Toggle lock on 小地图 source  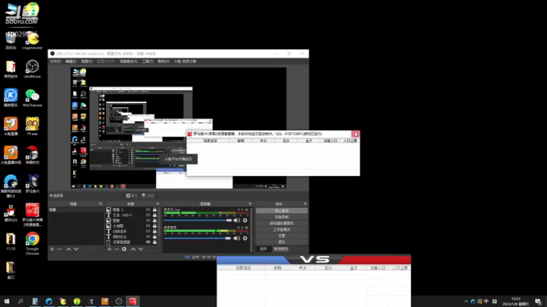coord(155,226)
